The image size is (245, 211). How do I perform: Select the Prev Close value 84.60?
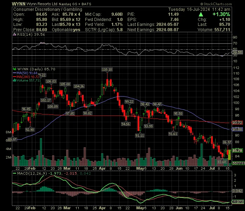coord(42,30)
